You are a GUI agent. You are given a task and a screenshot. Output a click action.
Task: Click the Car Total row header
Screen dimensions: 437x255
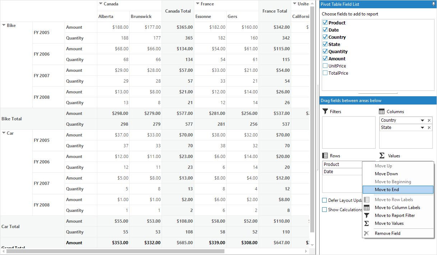[x=33, y=227]
